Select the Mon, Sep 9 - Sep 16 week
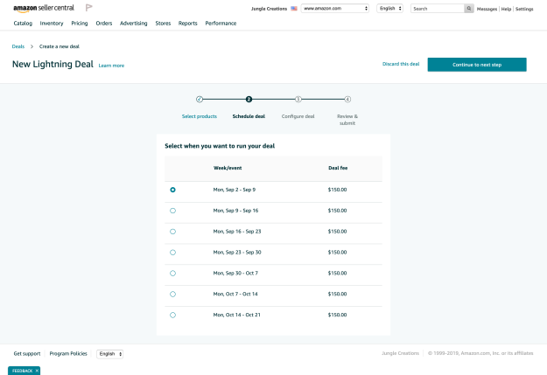The image size is (547, 375). [x=172, y=211]
